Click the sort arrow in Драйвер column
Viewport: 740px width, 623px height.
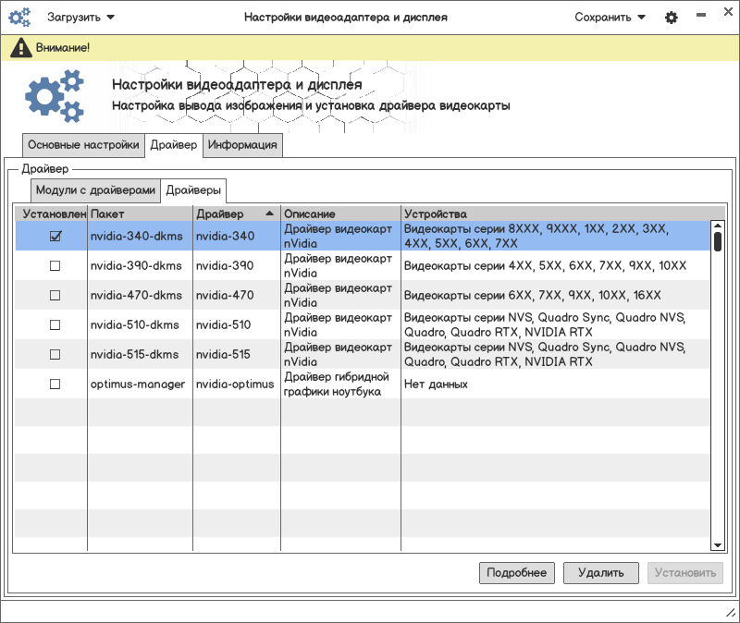(x=269, y=214)
